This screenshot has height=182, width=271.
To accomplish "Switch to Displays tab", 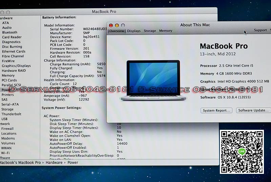I will coord(134,31).
